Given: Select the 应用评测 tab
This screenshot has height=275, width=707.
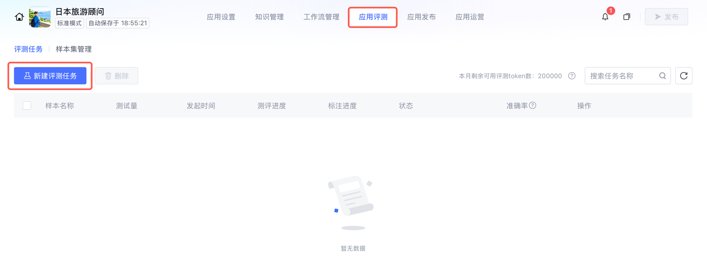Looking at the screenshot, I should (373, 17).
